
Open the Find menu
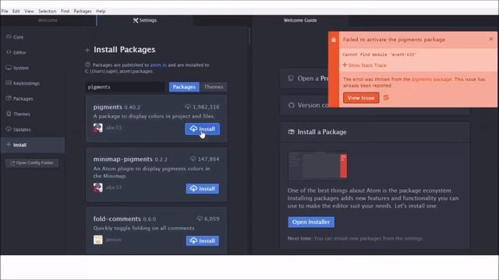pyautogui.click(x=65, y=11)
